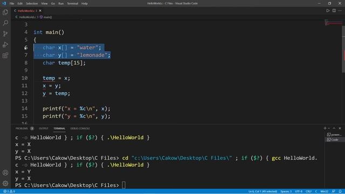This screenshot has width=345, height=194.
Task: Open the Source Control view
Action: click(x=5, y=33)
